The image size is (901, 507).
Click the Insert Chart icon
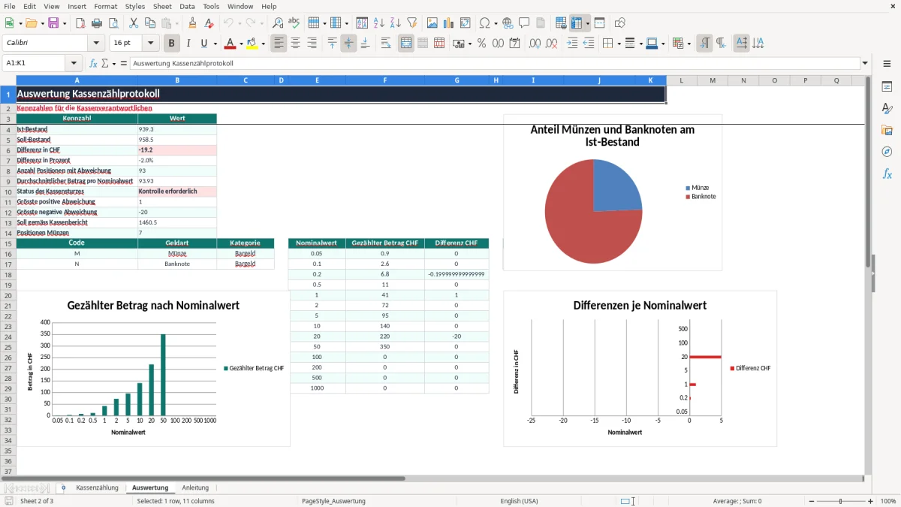[x=449, y=23]
